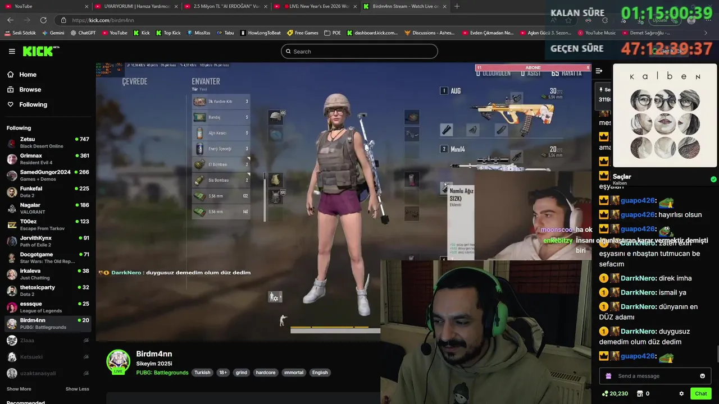Screen dimensions: 719x404
Task: Open Docgotgame channel
Action: click(48, 258)
